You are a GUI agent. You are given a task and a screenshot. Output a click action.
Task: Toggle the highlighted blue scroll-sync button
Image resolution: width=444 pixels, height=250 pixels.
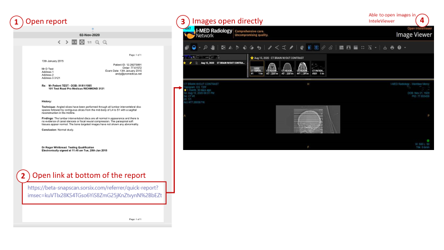(309, 48)
